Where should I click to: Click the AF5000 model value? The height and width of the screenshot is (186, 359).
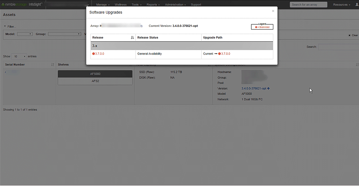pyautogui.click(x=247, y=94)
